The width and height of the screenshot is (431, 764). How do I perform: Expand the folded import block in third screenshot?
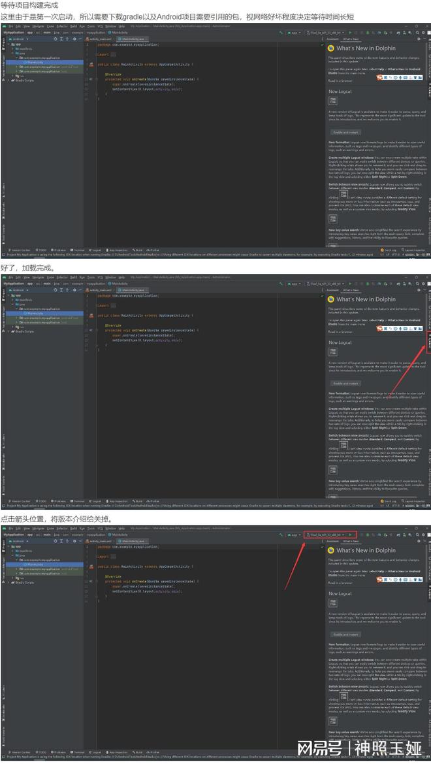coord(113,557)
